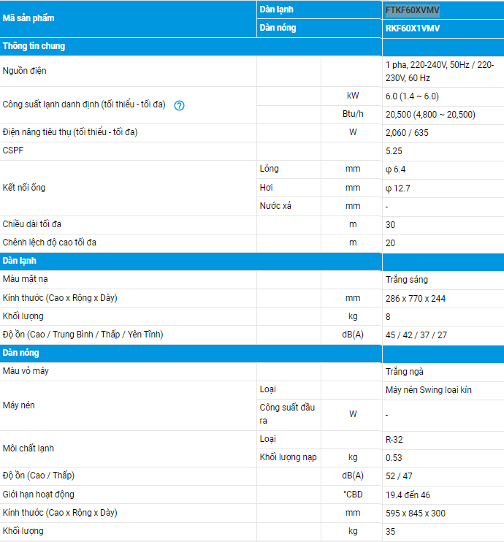The width and height of the screenshot is (504, 542).
Task: Click the Lỏng pipe size φ 6.4
Action: [x=395, y=169]
